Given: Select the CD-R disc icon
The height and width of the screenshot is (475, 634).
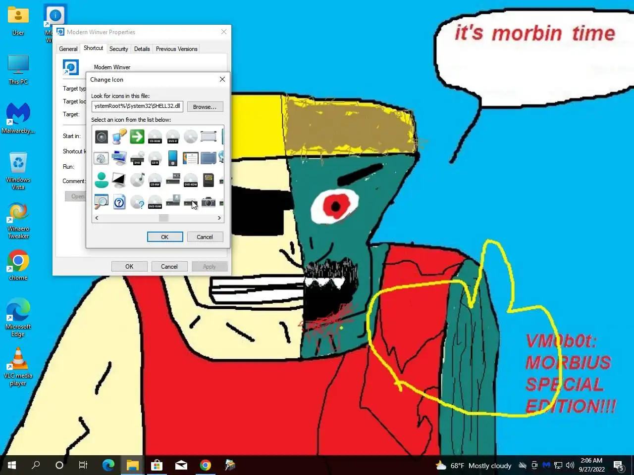Looking at the screenshot, I should [155, 158].
